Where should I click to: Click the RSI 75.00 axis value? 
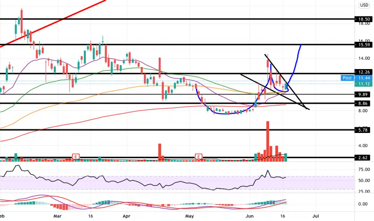[364, 170]
